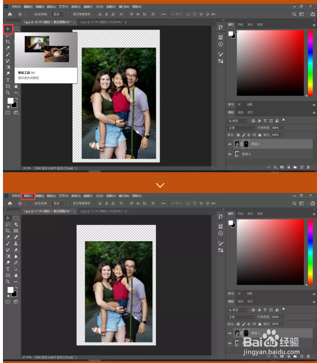Pick the Lasso tool in the lower window's toolbox
The height and width of the screenshot is (363, 317).
(8, 225)
